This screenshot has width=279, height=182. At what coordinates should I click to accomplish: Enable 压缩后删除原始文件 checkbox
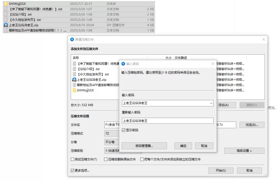pos(106,159)
